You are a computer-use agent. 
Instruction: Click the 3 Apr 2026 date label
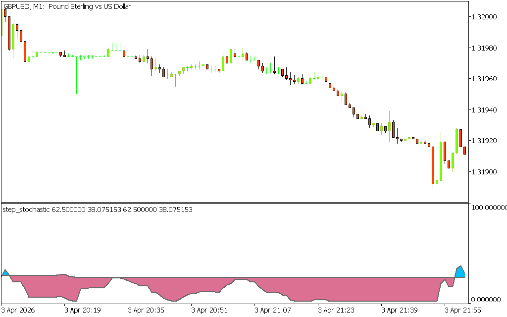[19, 310]
